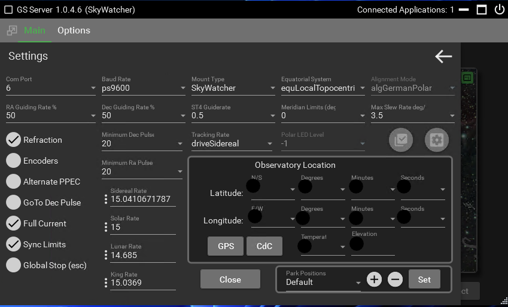
Task: Click the back arrow in Settings
Action: coord(443,57)
